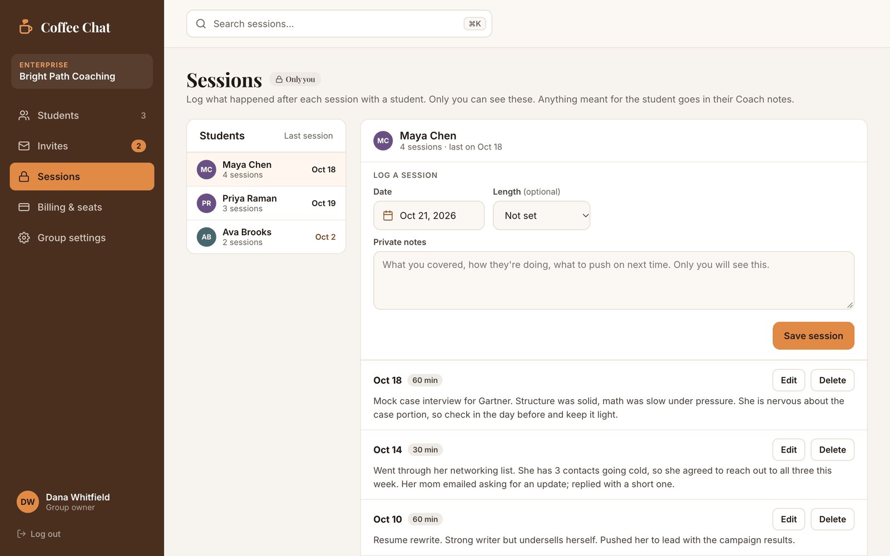
Task: Click the 30 min tag on Oct 14
Action: point(425,450)
